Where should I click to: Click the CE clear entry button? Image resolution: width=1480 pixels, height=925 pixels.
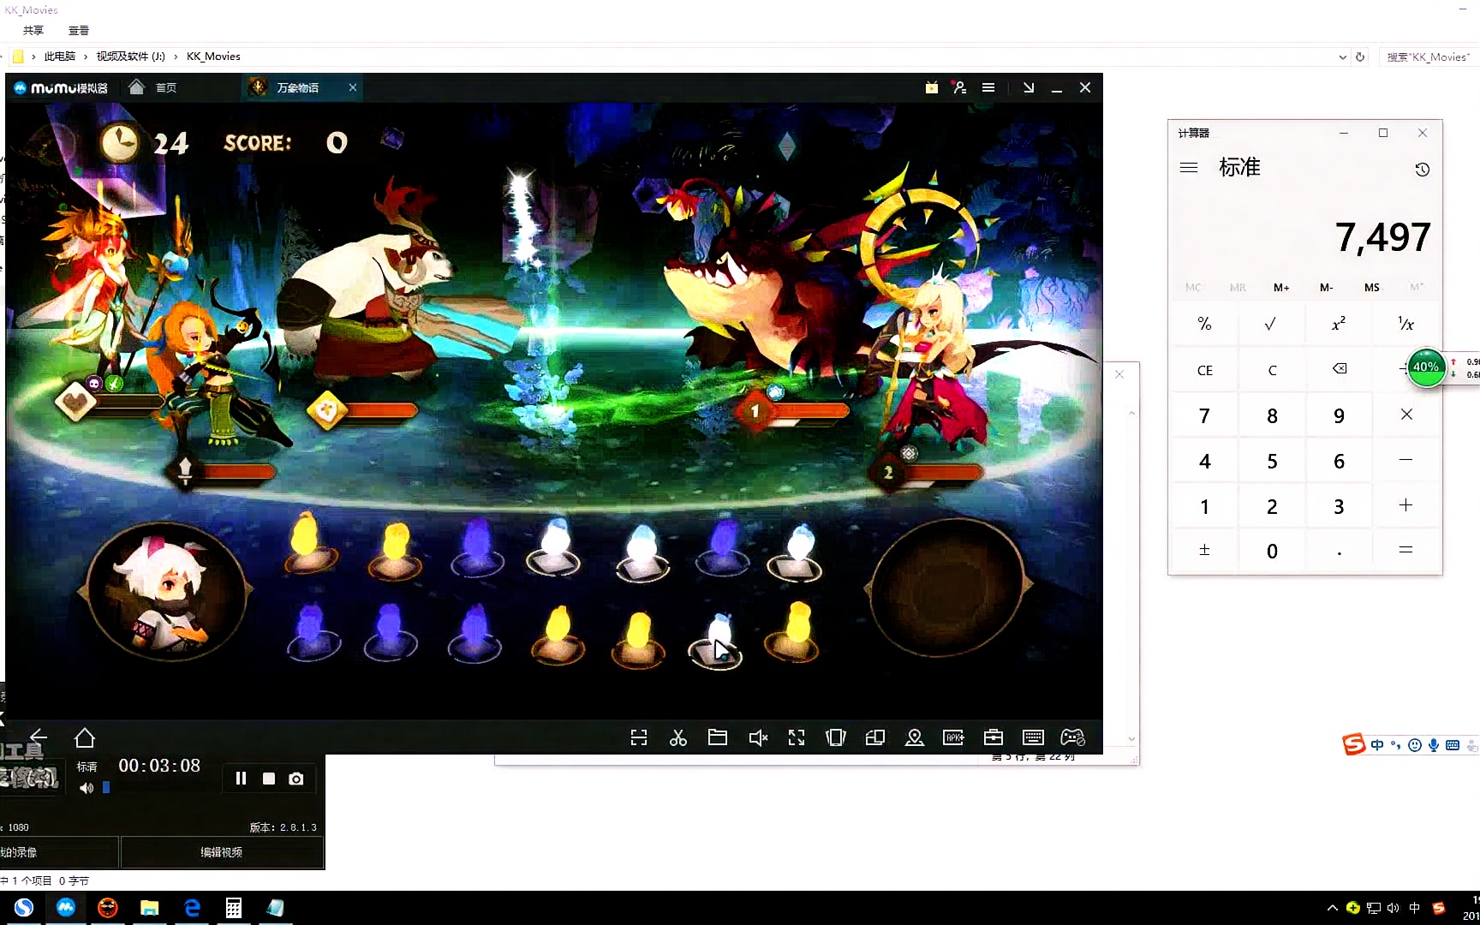1204,370
